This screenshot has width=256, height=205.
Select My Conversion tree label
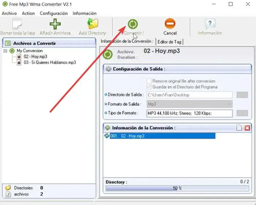(x=30, y=51)
